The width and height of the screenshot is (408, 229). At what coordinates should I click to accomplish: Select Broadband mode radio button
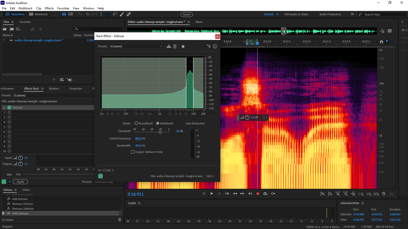point(136,123)
